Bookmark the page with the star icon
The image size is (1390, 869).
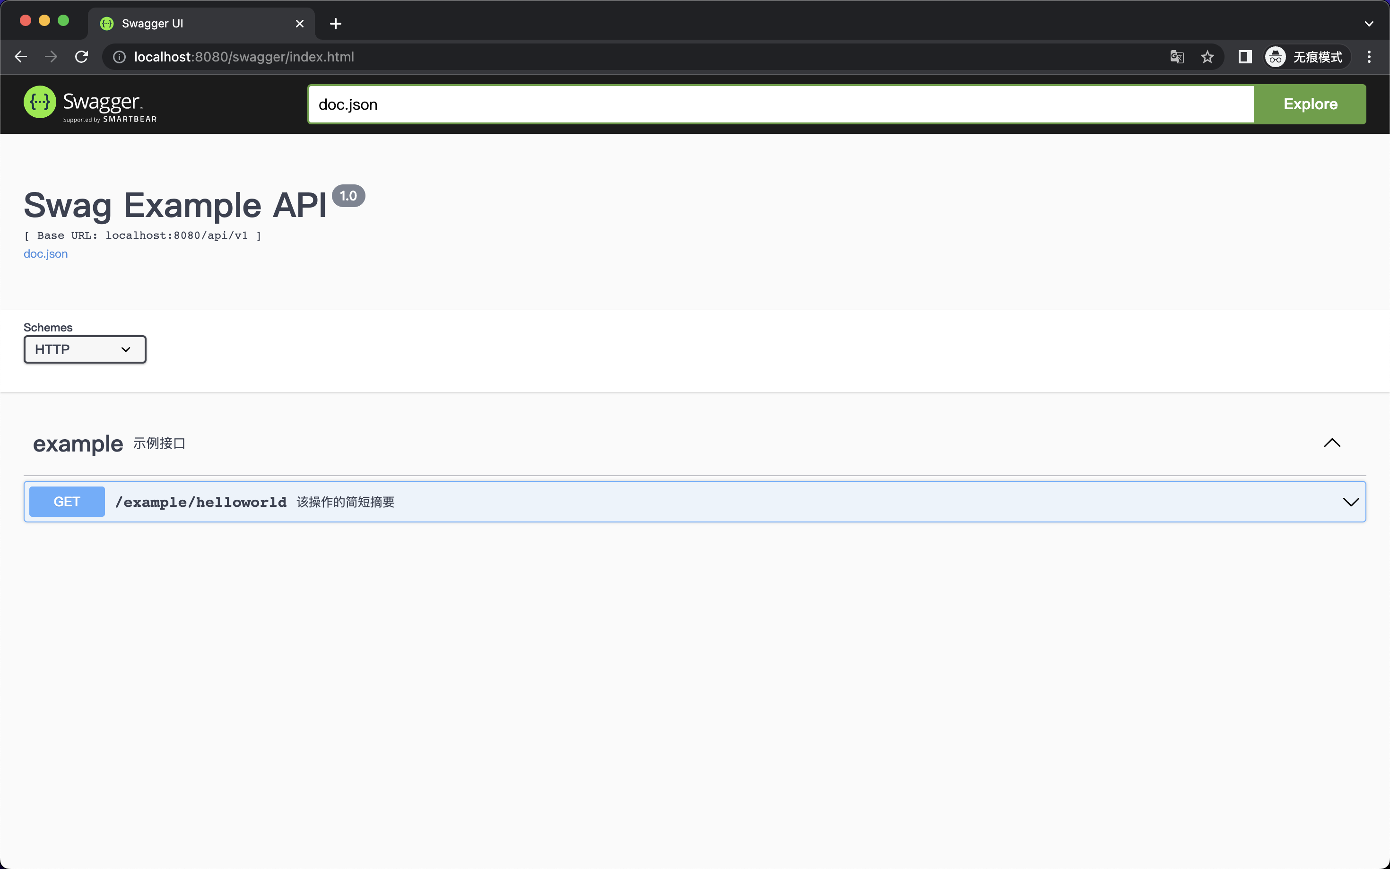[1206, 56]
